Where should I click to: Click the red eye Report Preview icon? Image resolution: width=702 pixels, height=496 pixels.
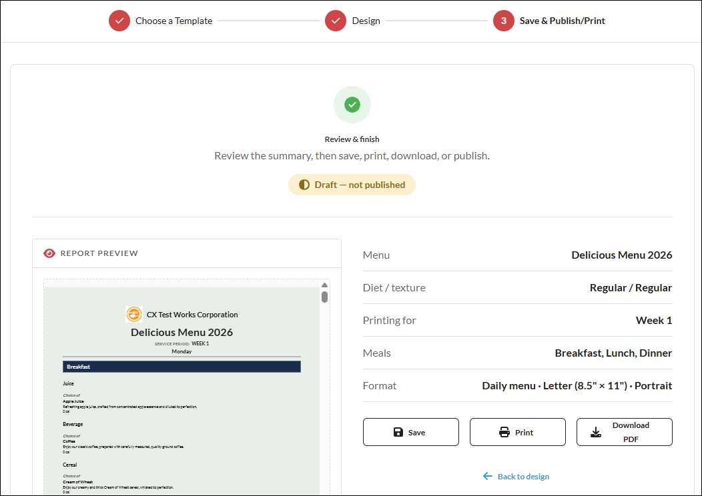coord(49,253)
